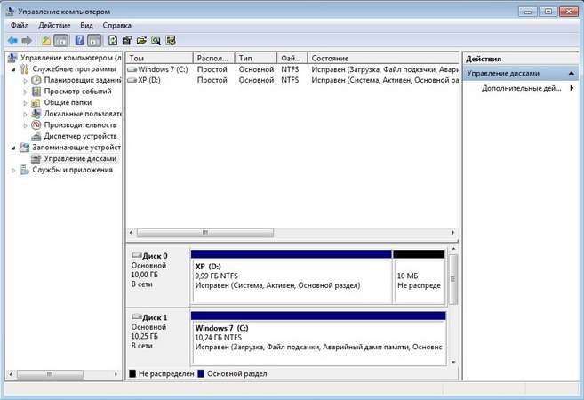The width and height of the screenshot is (584, 400).
Task: Click the tree pane horizontal scrollbar thumb
Action: click(x=50, y=374)
